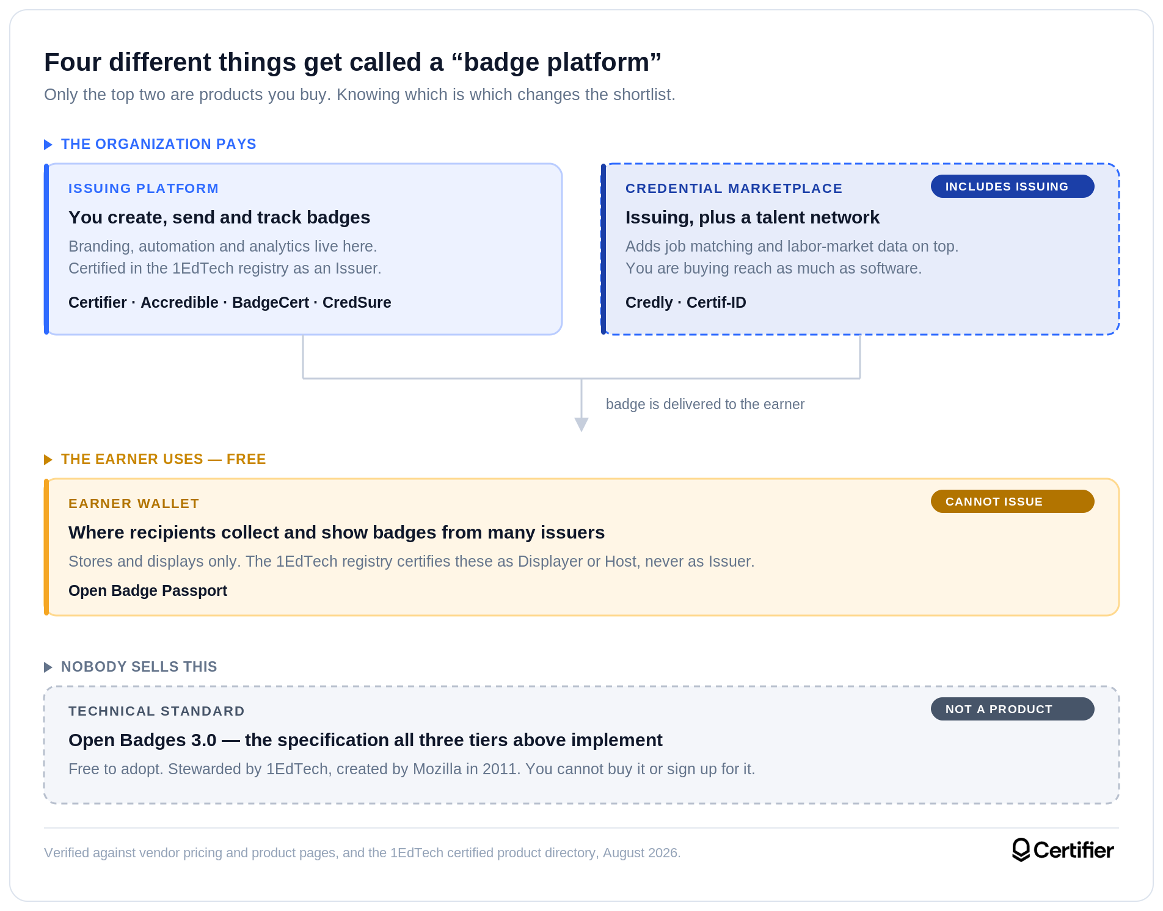The image size is (1163, 911).
Task: Click the CREDENTIAL MARKETPLACE label
Action: click(x=734, y=189)
